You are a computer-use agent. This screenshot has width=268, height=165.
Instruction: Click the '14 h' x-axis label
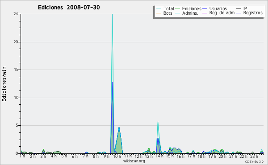(x=159, y=156)
